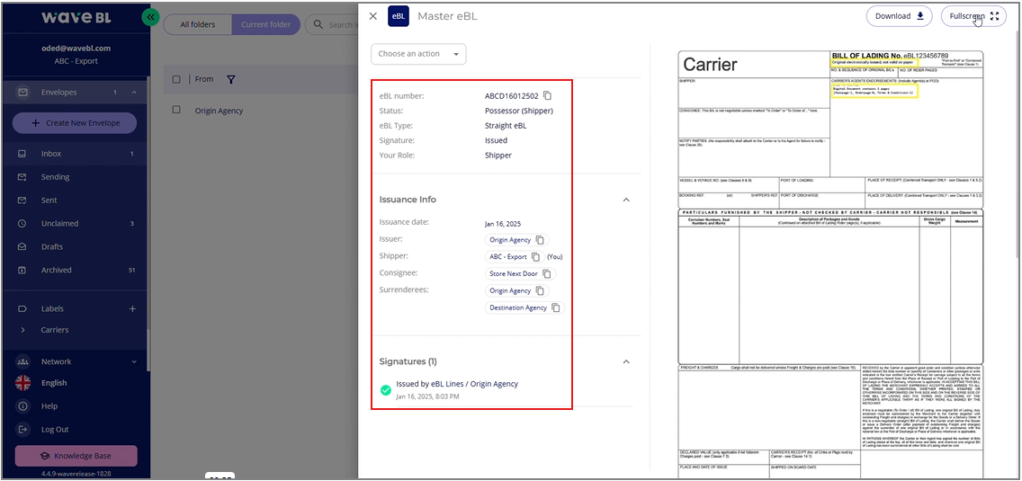
Task: Click the Straight eBL type value
Action: (x=506, y=126)
